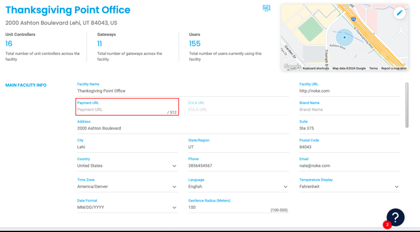Expand the Temperature Display dropdown

[350, 186]
